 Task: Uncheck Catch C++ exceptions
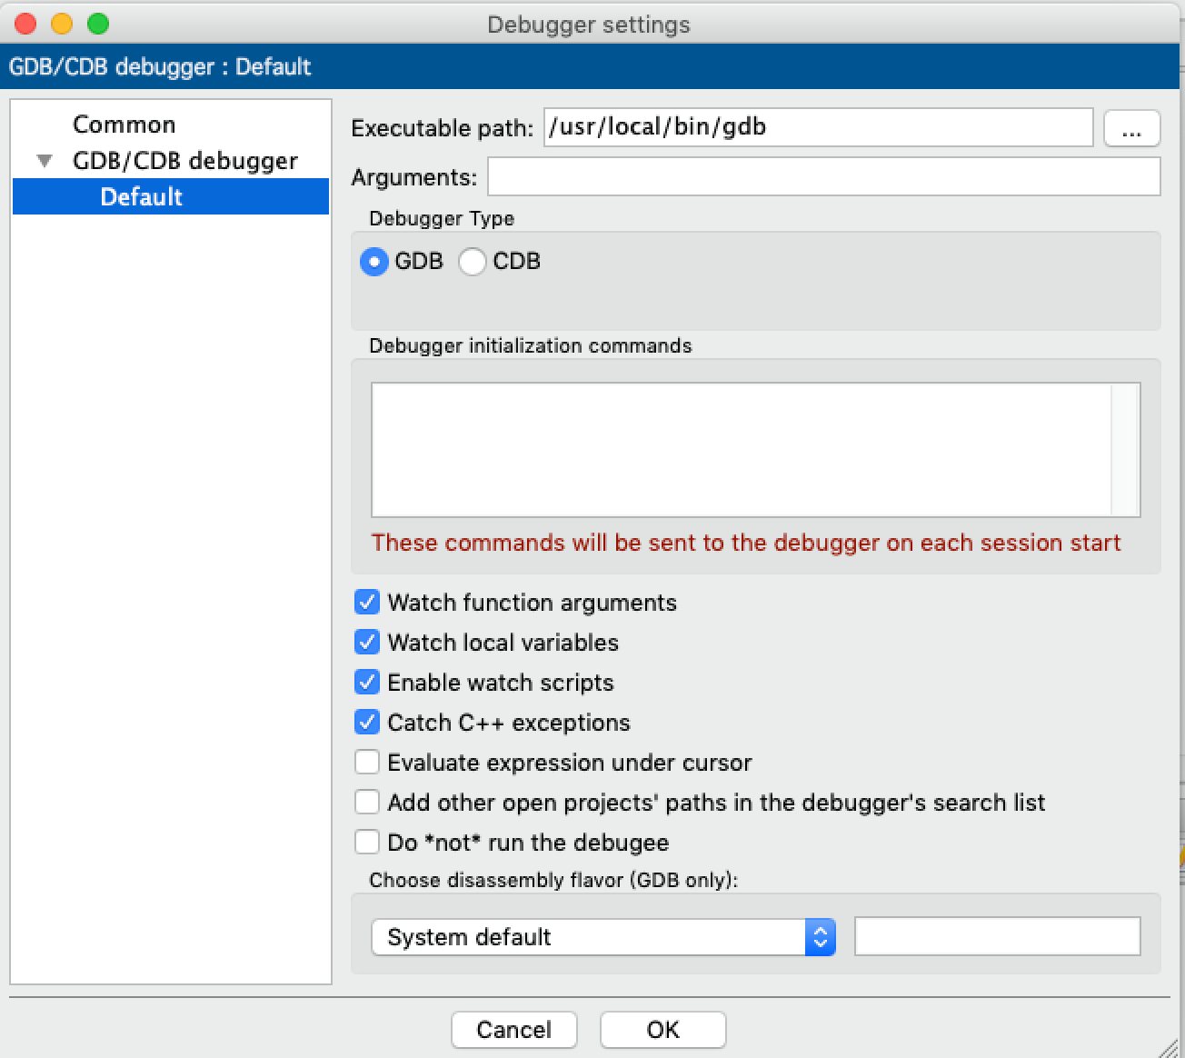point(367,723)
